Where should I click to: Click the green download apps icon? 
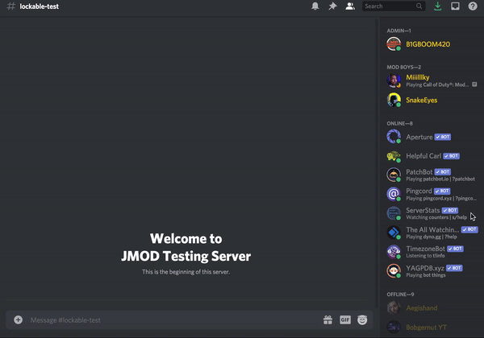pyautogui.click(x=437, y=6)
